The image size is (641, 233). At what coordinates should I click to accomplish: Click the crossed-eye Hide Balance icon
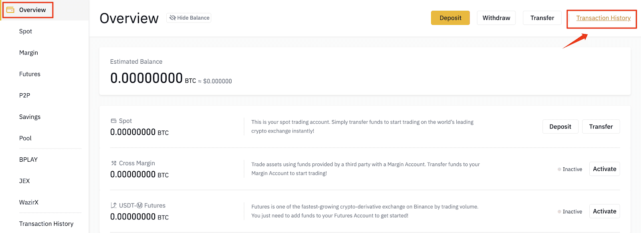click(x=173, y=18)
